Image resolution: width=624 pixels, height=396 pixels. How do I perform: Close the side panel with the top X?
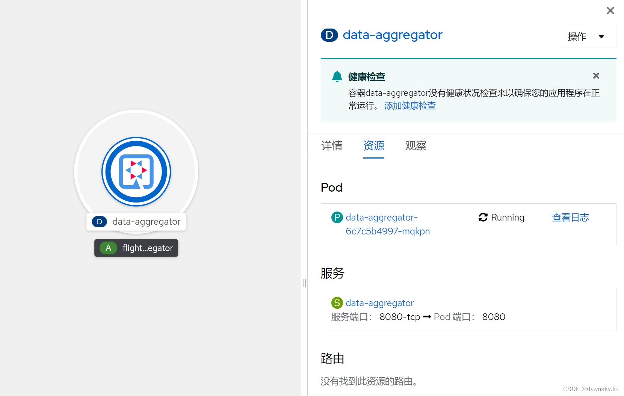click(610, 11)
